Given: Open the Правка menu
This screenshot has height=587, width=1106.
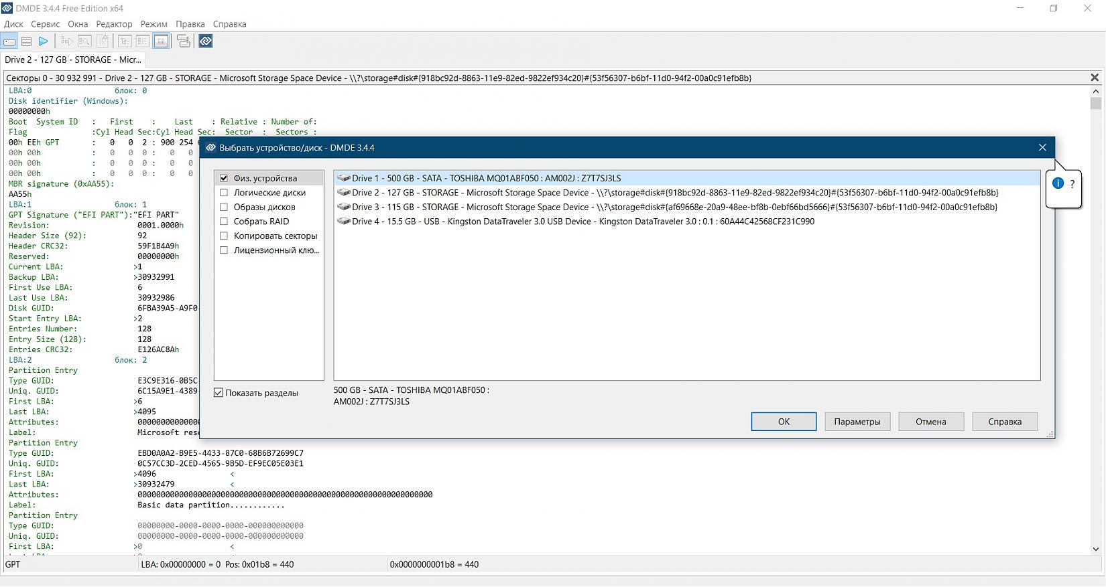Looking at the screenshot, I should click(190, 24).
